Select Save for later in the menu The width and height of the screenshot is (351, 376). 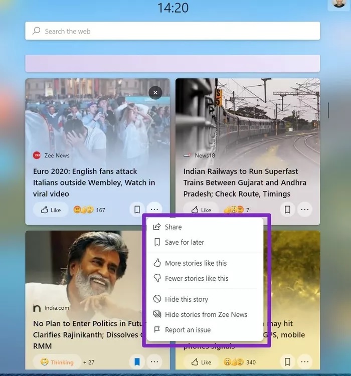[205, 242]
